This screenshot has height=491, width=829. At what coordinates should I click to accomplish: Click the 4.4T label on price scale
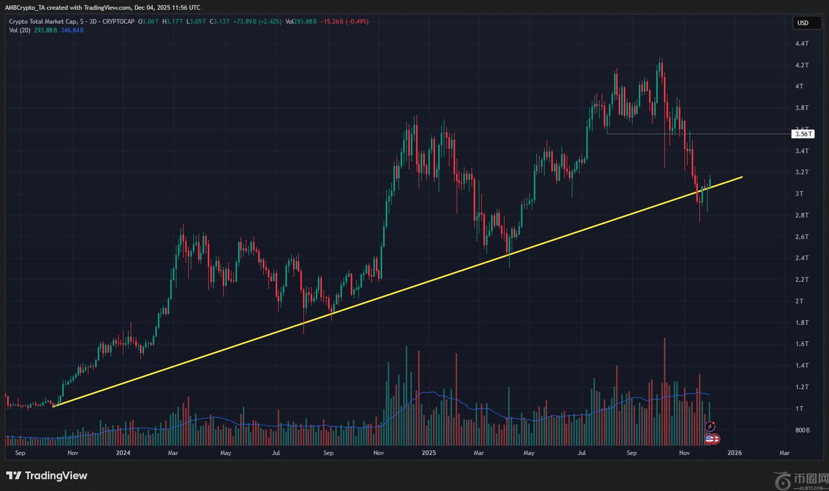coord(802,44)
